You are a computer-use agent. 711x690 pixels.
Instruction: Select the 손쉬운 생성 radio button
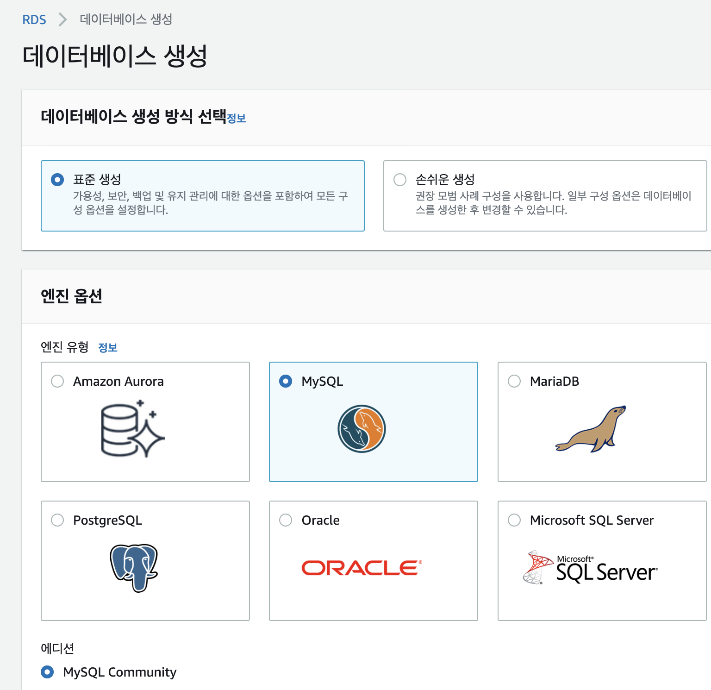(400, 179)
